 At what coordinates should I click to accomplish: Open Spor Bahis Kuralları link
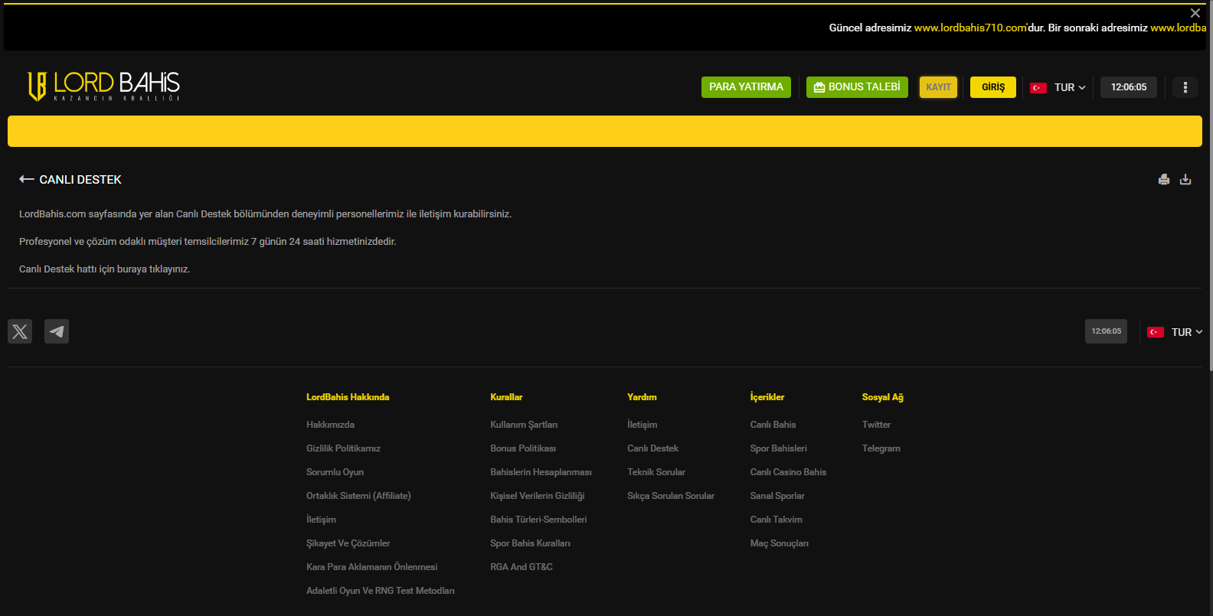530,543
